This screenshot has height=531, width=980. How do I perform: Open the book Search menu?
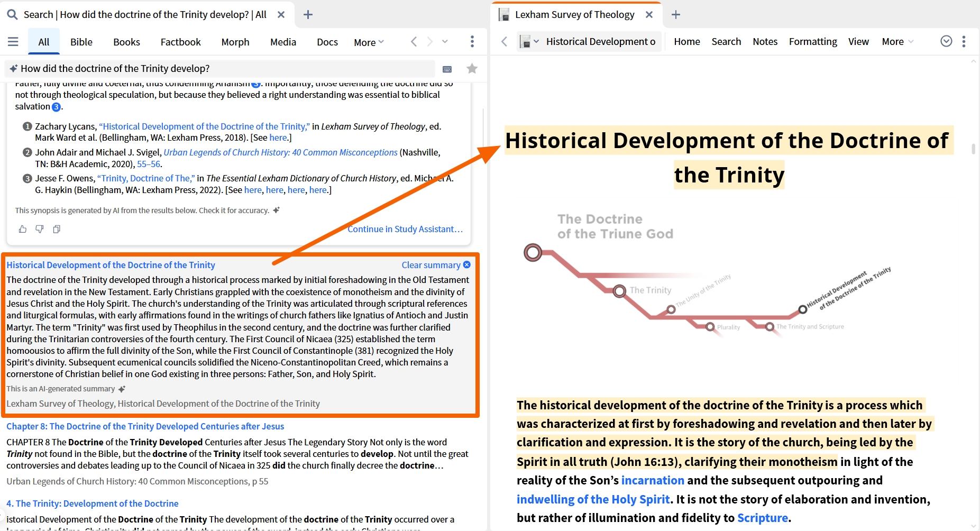[x=726, y=41]
